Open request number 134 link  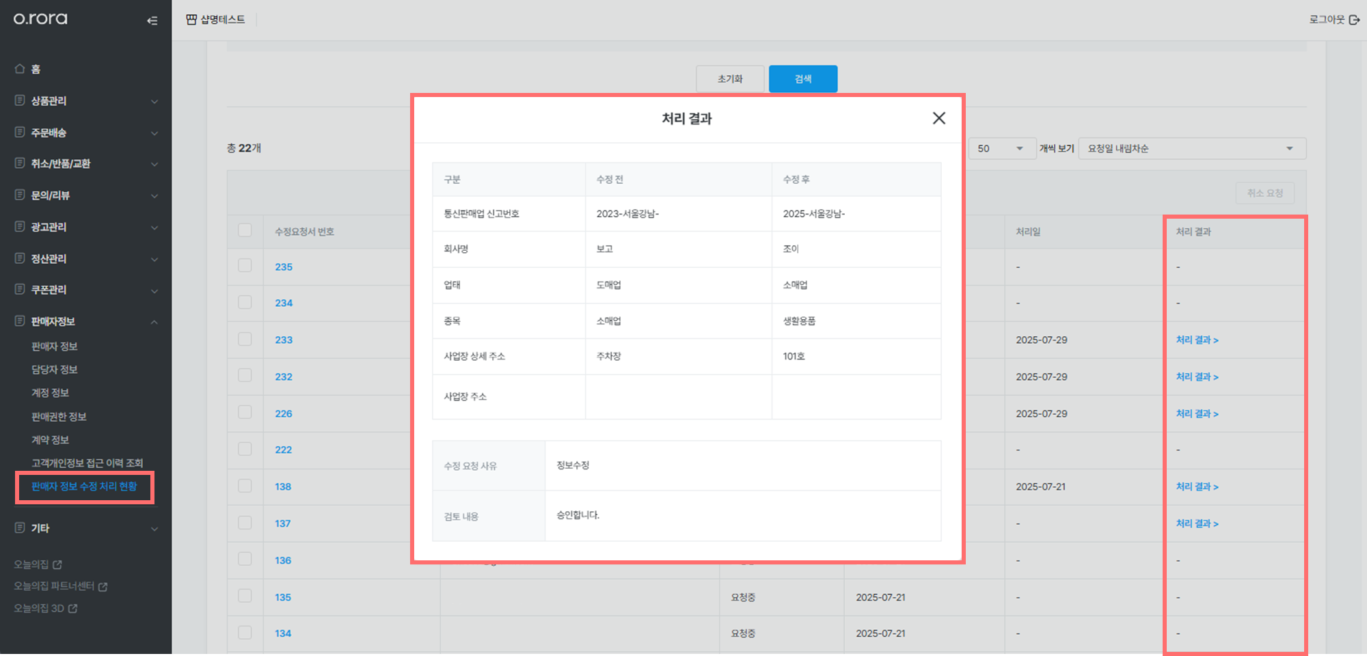pyautogui.click(x=283, y=633)
